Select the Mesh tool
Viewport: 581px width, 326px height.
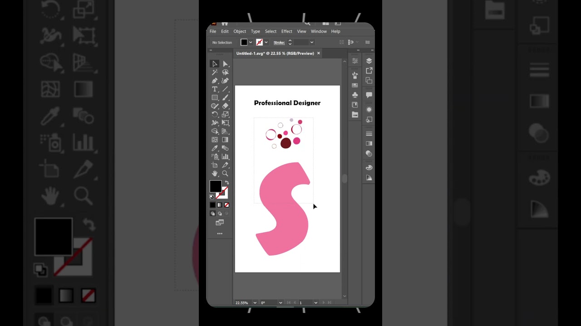point(215,140)
